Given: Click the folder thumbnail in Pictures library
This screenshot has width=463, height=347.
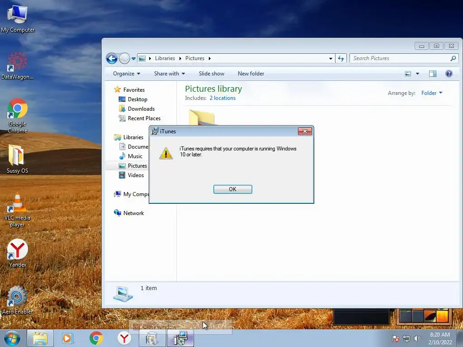Looking at the screenshot, I should point(201,117).
